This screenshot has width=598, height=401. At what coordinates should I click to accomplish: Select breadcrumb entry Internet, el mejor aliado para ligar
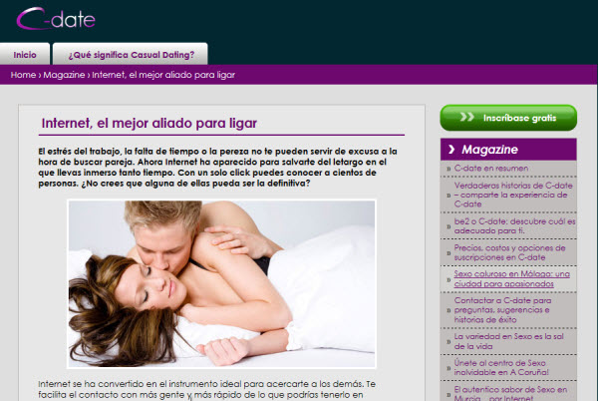click(x=163, y=75)
